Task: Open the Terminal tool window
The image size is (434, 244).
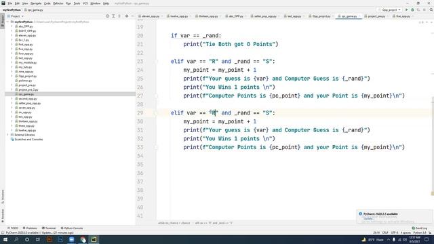Action: click(49, 228)
